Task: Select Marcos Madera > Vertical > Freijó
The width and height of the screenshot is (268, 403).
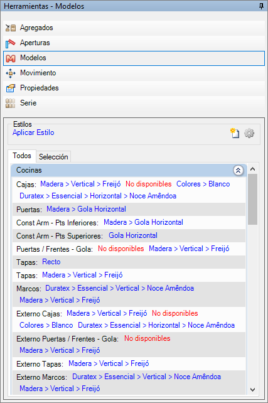Action: (60, 300)
